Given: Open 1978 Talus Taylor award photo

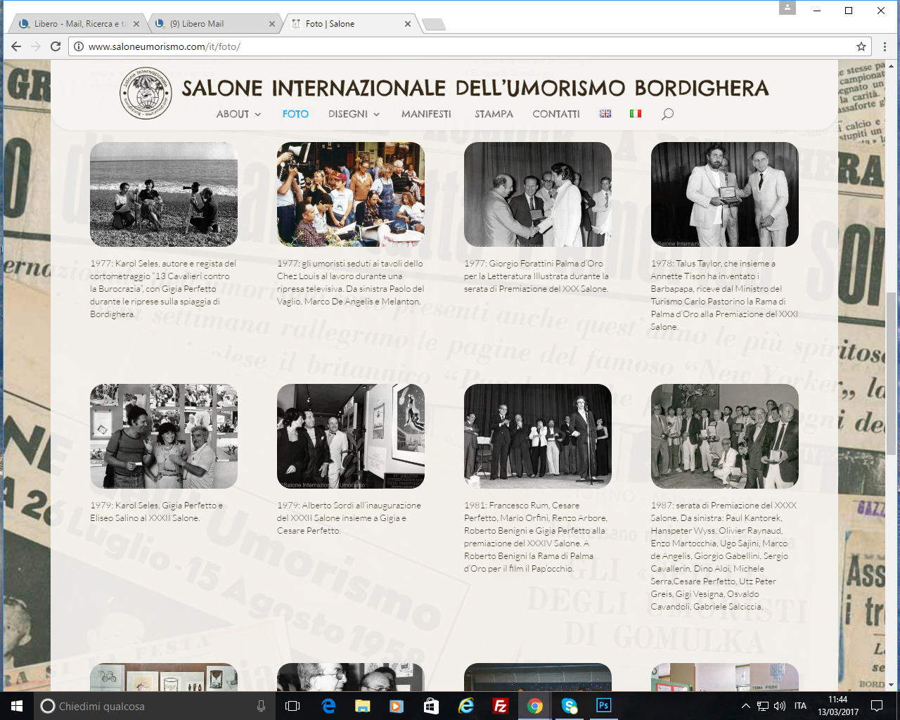Looking at the screenshot, I should [x=725, y=194].
